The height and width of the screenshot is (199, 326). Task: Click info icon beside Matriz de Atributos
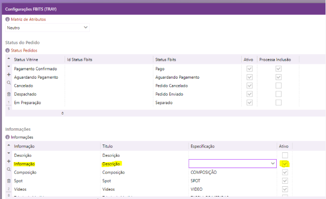click(x=7, y=19)
